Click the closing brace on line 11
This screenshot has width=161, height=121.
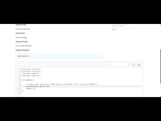[x=22, y=91]
